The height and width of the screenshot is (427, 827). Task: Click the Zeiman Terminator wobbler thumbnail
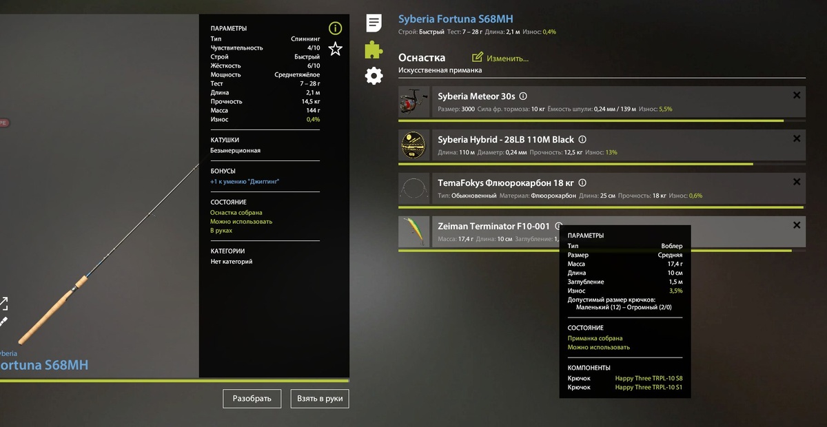pyautogui.click(x=414, y=232)
